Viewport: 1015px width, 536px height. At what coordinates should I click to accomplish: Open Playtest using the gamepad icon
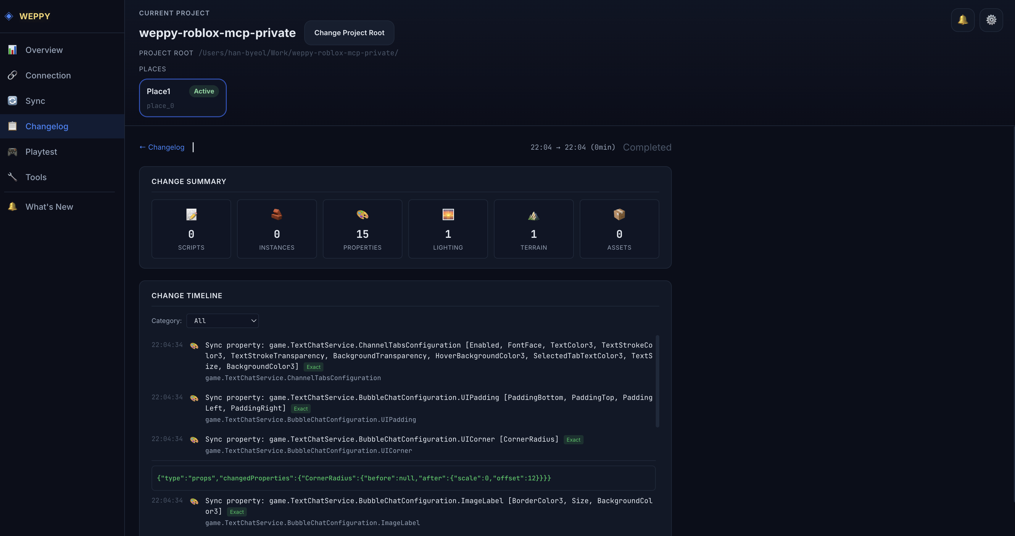click(x=12, y=152)
